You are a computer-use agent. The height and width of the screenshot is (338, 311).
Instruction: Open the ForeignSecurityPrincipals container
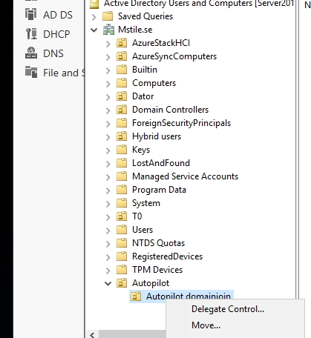point(181,123)
